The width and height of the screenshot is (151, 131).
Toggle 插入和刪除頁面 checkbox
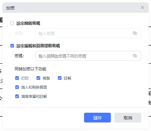tap(17, 87)
